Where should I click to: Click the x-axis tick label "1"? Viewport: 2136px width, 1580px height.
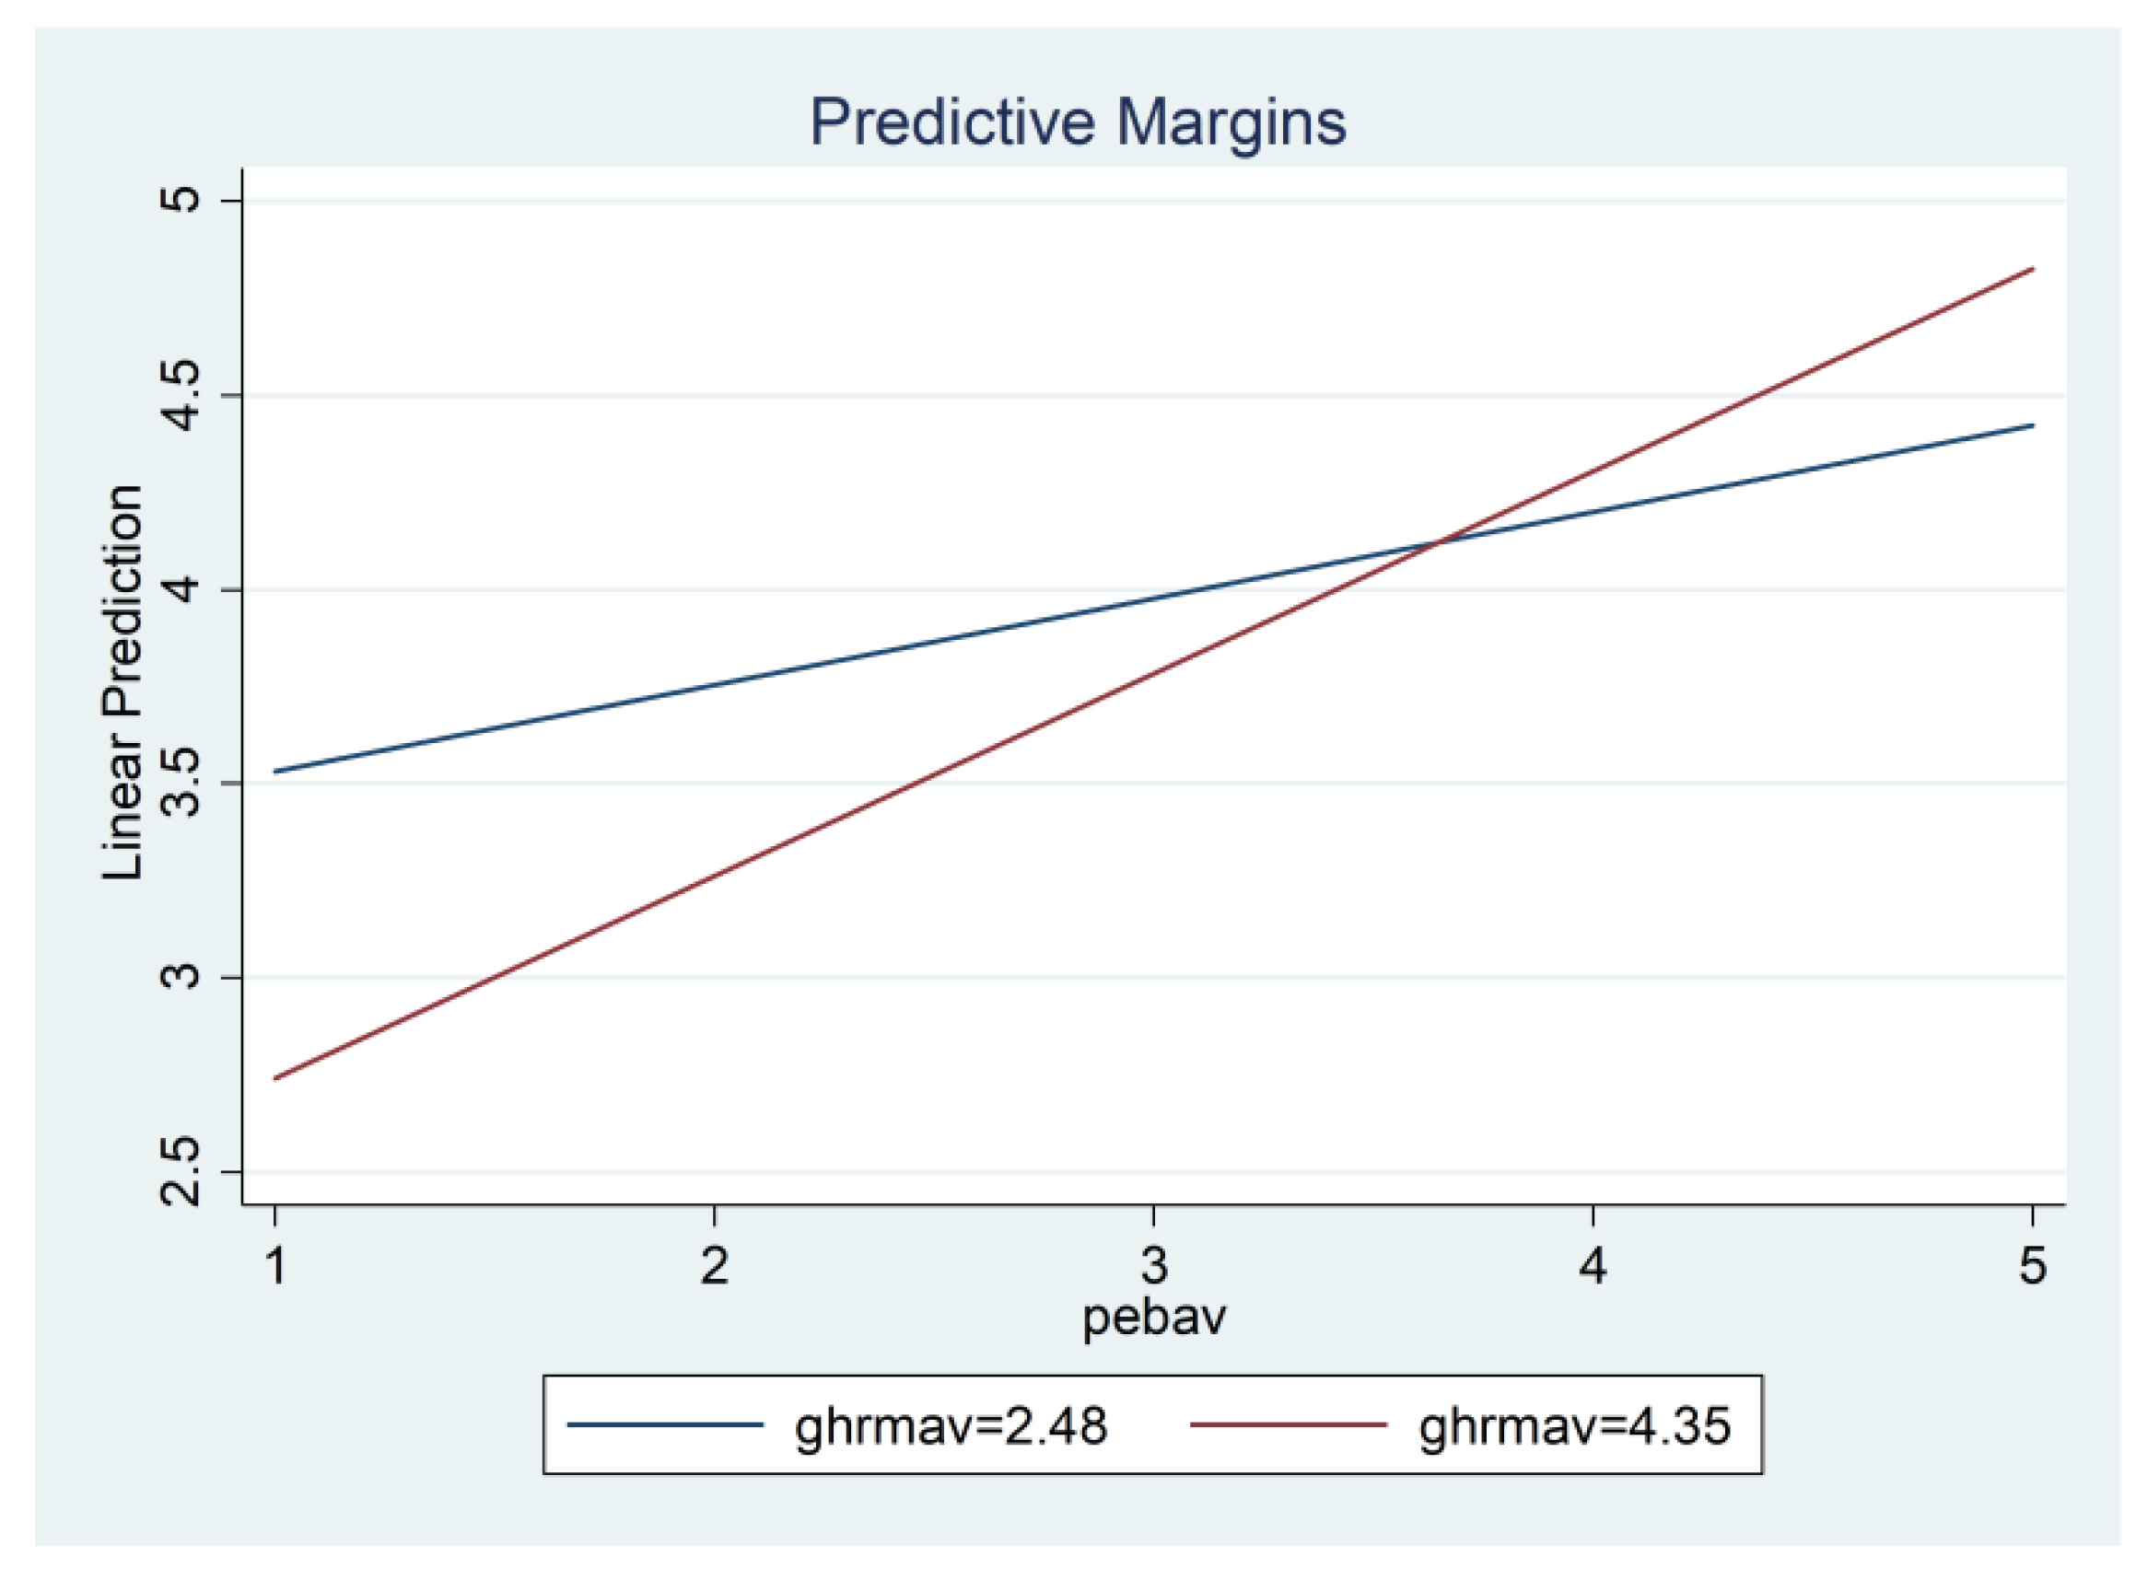(x=275, y=1266)
